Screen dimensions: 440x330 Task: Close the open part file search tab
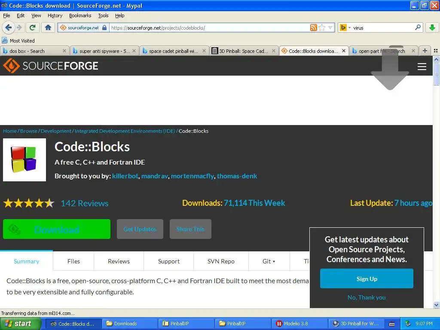pyautogui.click(x=413, y=51)
